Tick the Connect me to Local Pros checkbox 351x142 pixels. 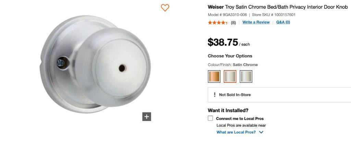tap(210, 118)
